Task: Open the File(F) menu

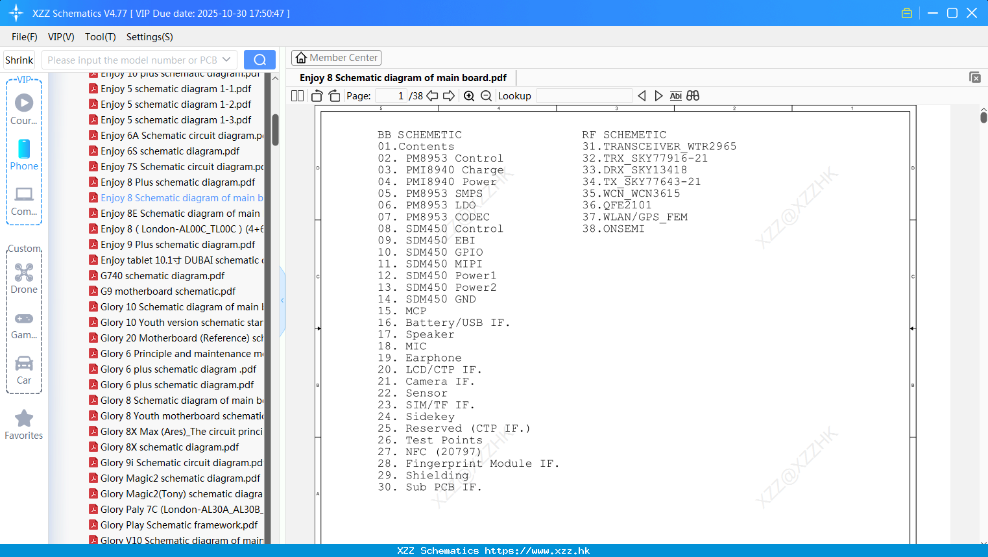Action: 25,37
